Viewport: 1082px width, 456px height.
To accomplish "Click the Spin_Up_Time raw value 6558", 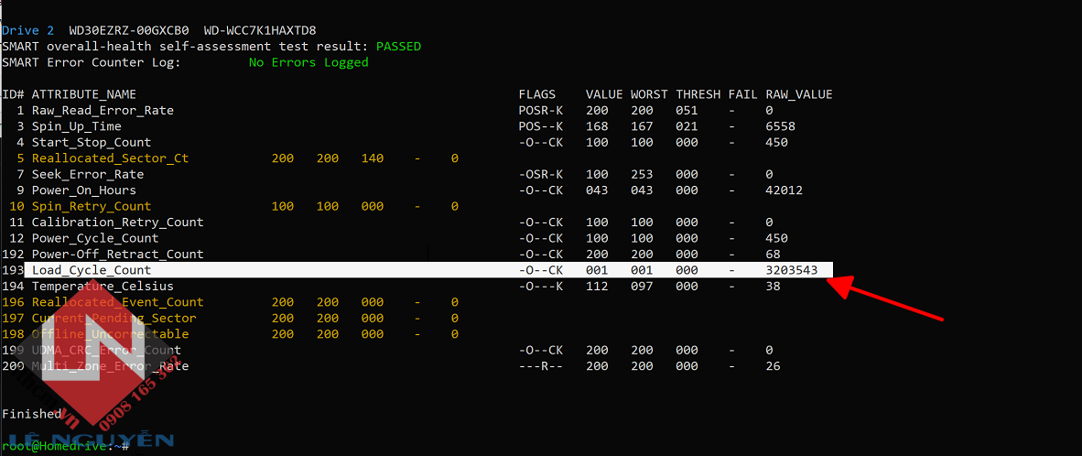I will [780, 126].
